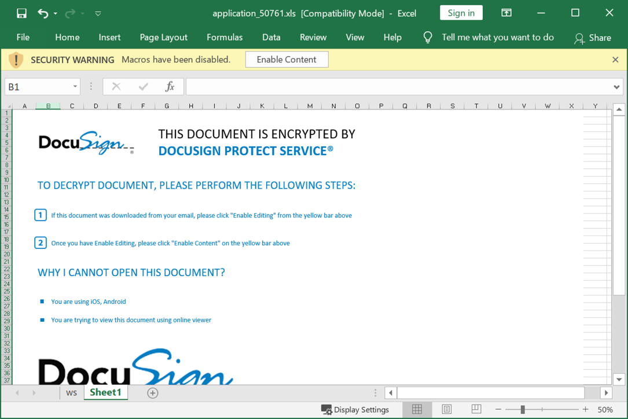
Task: Switch to the Insert tab
Action: (x=109, y=37)
